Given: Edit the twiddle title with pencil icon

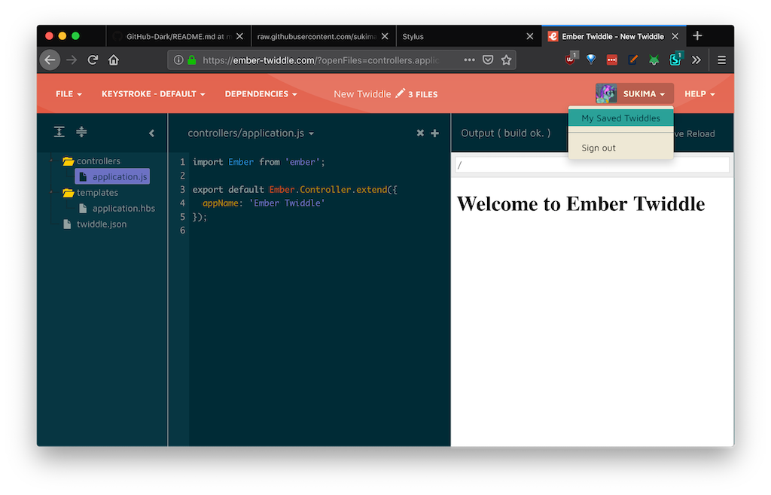Looking at the screenshot, I should (401, 93).
